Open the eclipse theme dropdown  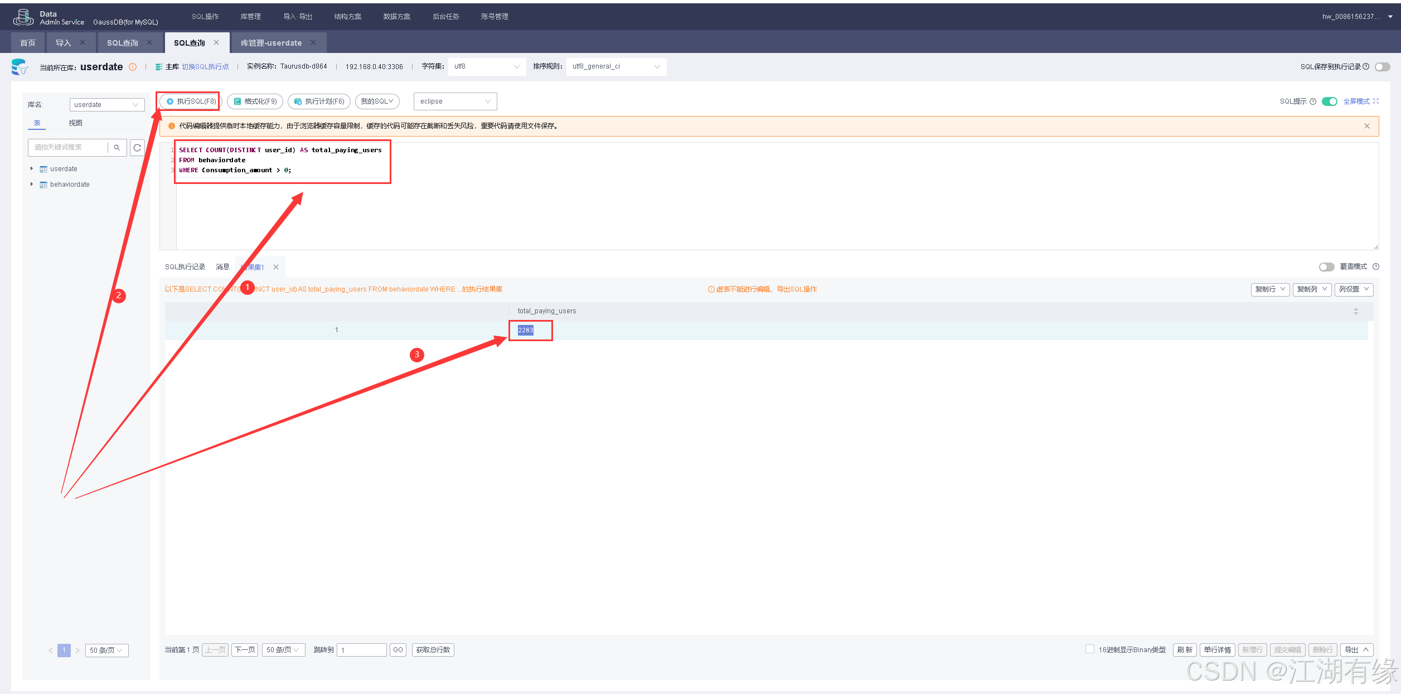[455, 101]
